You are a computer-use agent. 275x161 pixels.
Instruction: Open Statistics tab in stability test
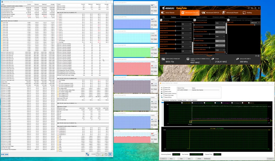coord(195,100)
